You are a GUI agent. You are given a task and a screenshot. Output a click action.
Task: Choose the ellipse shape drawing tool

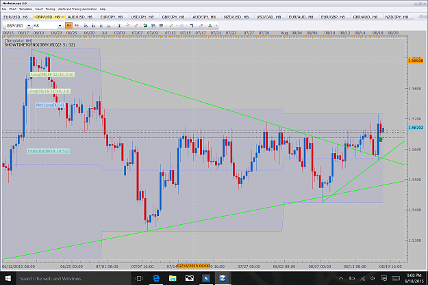pos(181,25)
